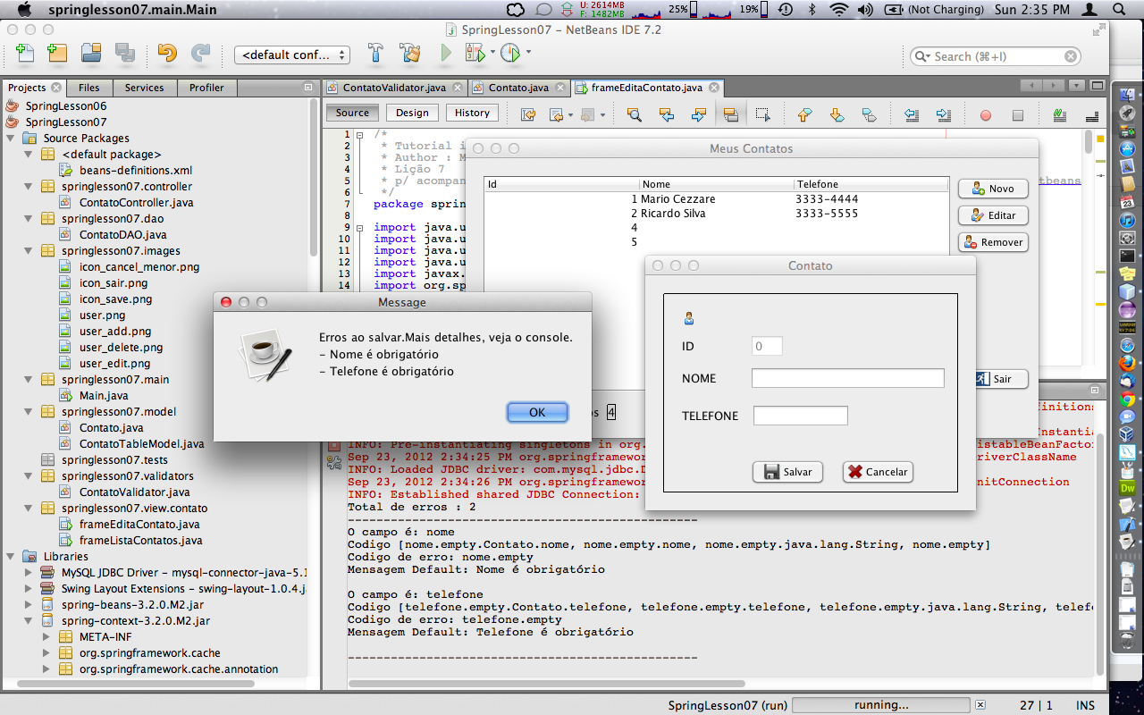The image size is (1144, 715).
Task: Select frameListaContatos.java in the project tree
Action: 140,541
